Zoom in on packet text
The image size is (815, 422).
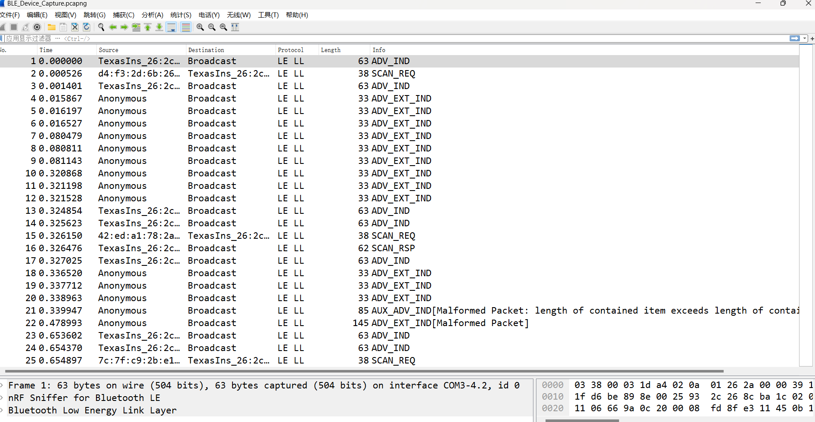(x=200, y=27)
